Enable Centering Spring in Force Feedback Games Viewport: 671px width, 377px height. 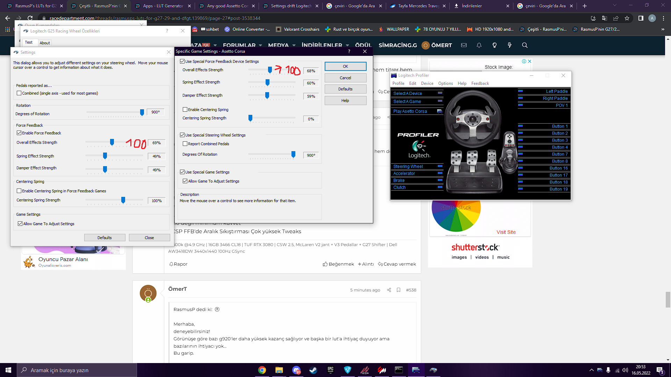[19, 191]
